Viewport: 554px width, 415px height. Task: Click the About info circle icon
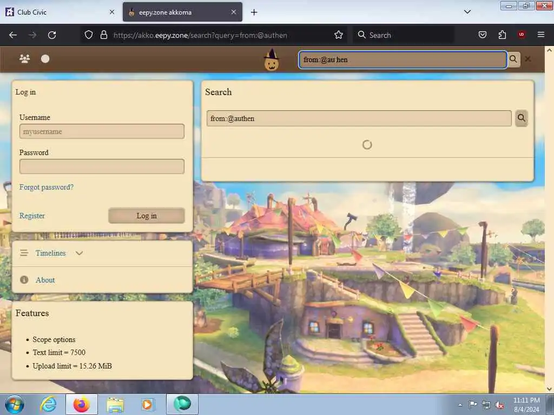coord(24,280)
